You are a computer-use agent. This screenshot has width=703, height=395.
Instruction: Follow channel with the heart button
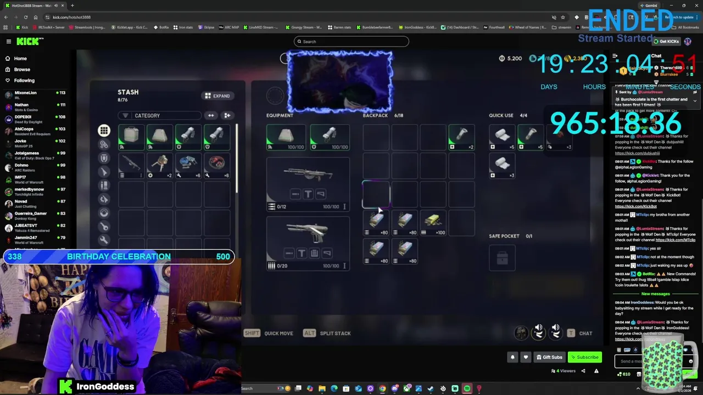pyautogui.click(x=526, y=357)
